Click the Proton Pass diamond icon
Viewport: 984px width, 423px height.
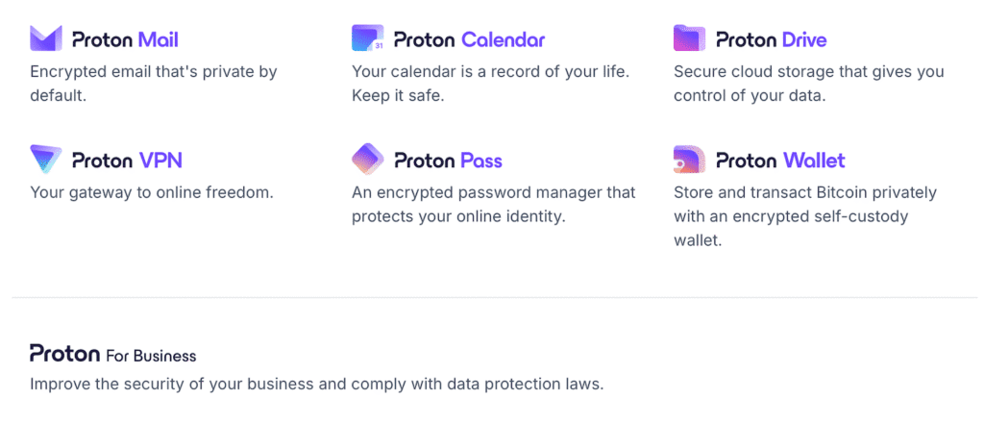[x=368, y=160]
